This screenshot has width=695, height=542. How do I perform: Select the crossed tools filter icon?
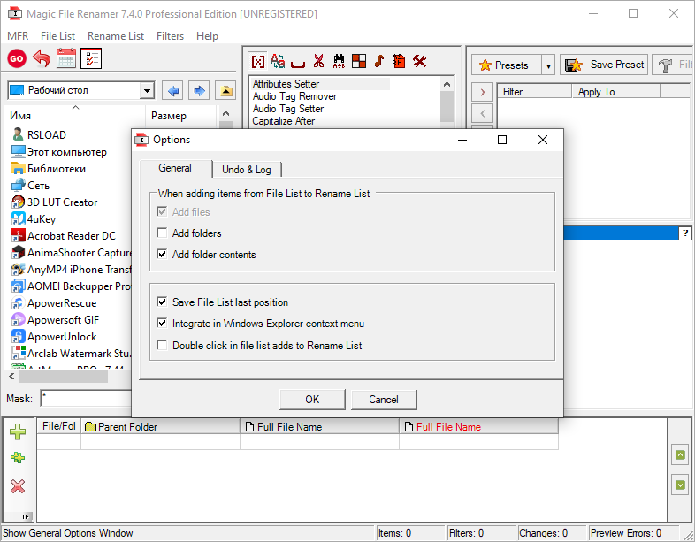[x=420, y=61]
